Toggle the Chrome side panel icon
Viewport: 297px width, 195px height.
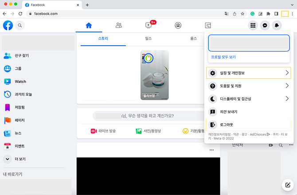(x=276, y=14)
